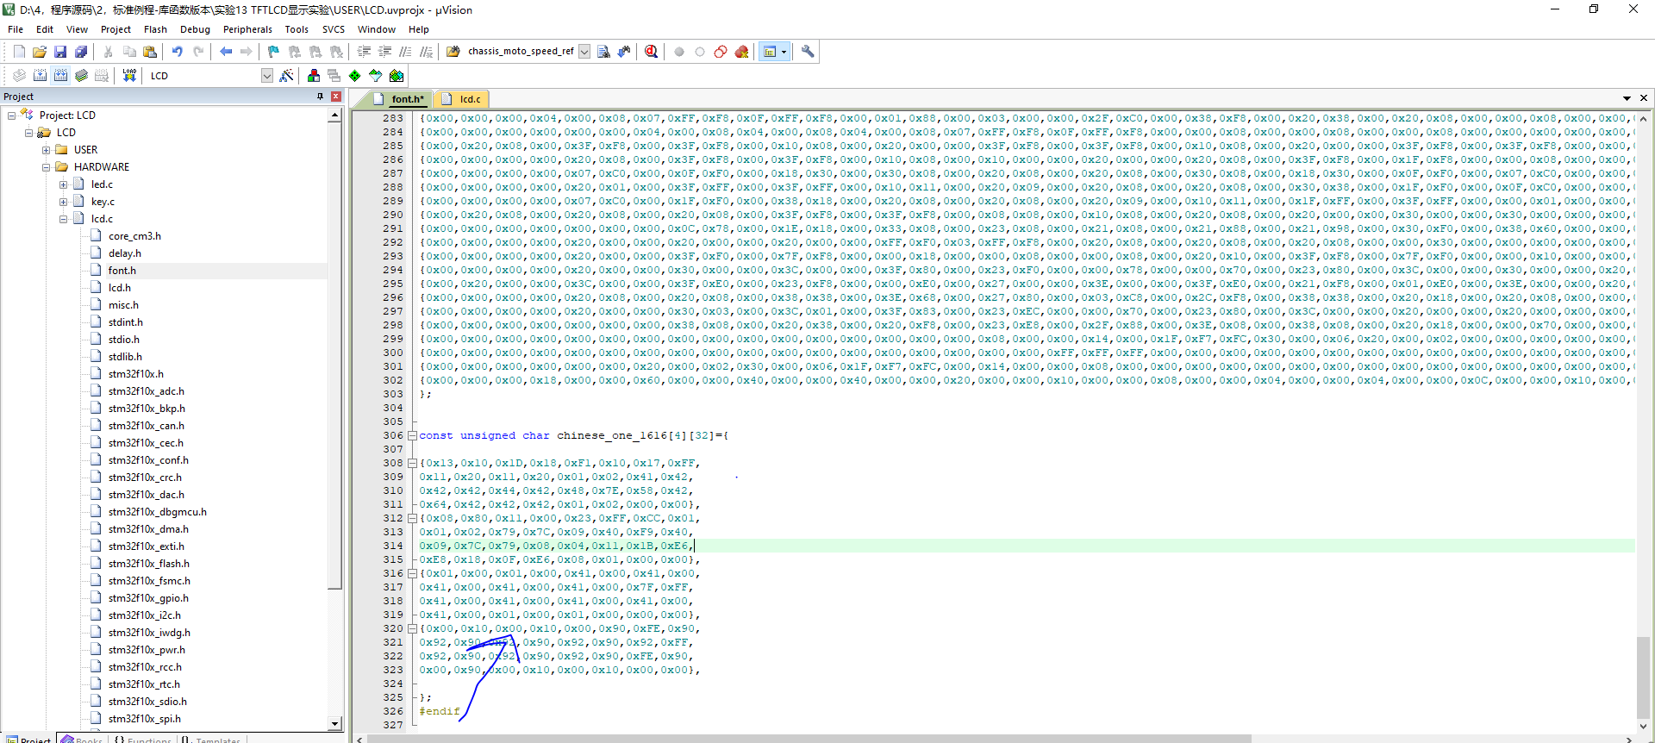
Task: Switch to the font.h* editor tab
Action: click(399, 99)
